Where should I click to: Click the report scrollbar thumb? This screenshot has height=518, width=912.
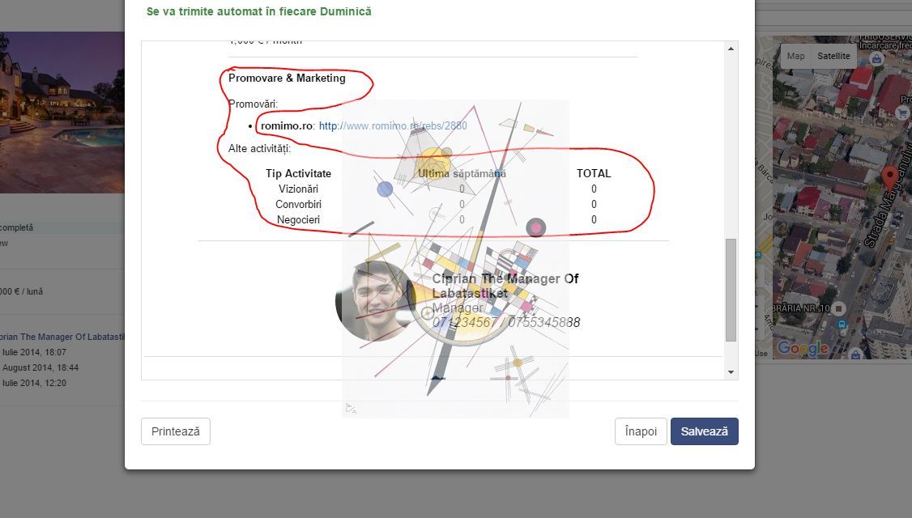pos(731,289)
